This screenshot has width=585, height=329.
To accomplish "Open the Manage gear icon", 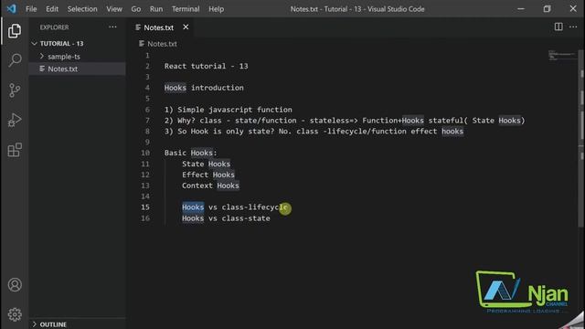I will tap(15, 314).
